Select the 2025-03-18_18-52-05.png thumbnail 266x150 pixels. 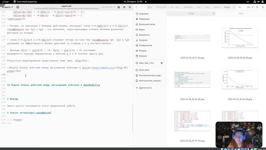(240, 38)
